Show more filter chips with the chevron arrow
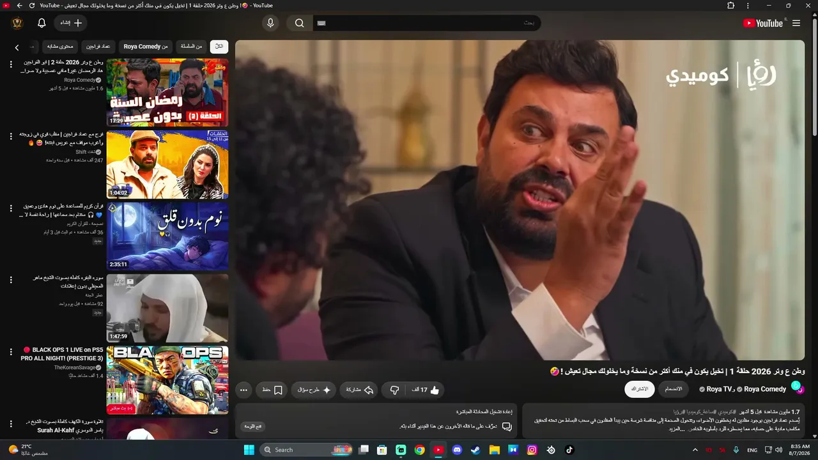This screenshot has height=460, width=818. (17, 47)
